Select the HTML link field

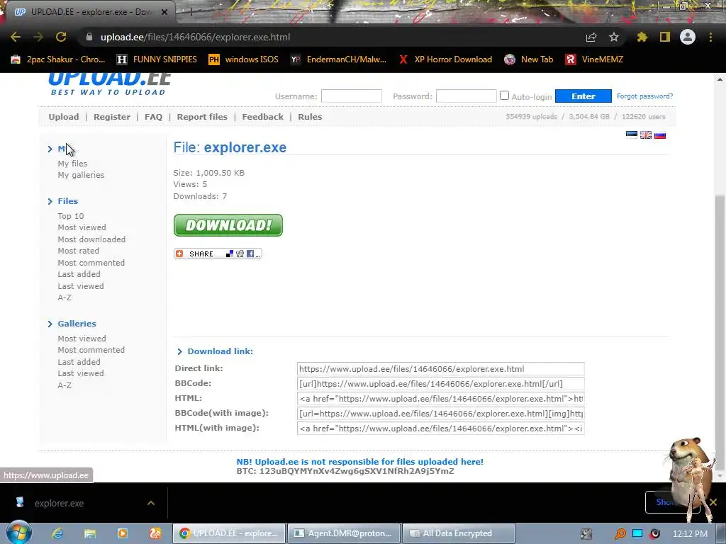coord(440,398)
